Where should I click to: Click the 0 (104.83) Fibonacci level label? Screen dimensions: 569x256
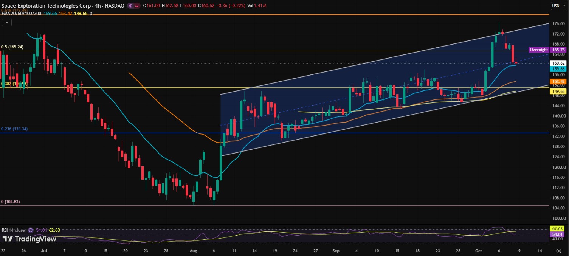pyautogui.click(x=11, y=202)
